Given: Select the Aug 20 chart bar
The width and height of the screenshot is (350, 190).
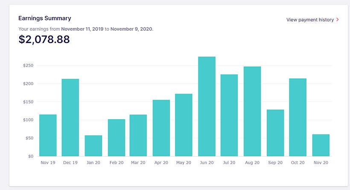Looking at the screenshot, I should [x=252, y=112].
